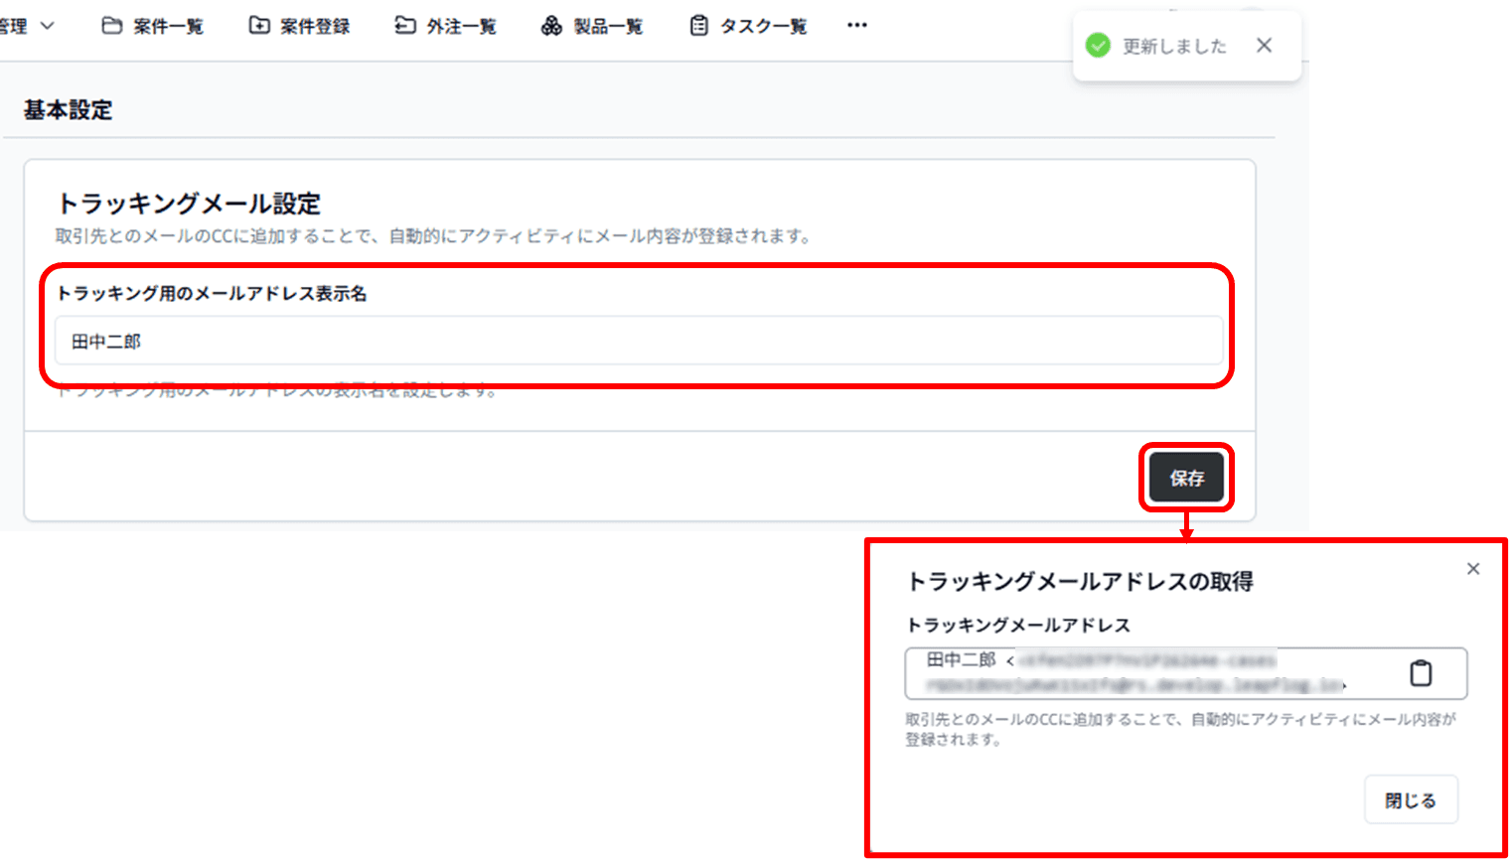The height and width of the screenshot is (859, 1509).
Task: Close the トラッキングメールアドレスの取得 dialog
Action: [1473, 568]
